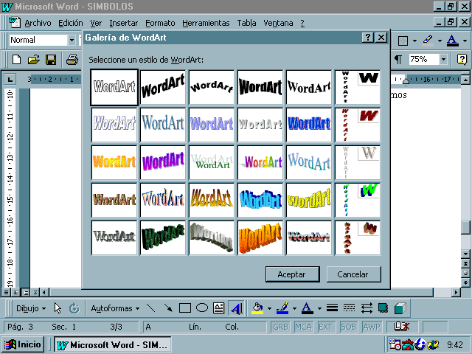Open the Autoformas dropdown menu
The height and width of the screenshot is (354, 472).
click(x=115, y=308)
